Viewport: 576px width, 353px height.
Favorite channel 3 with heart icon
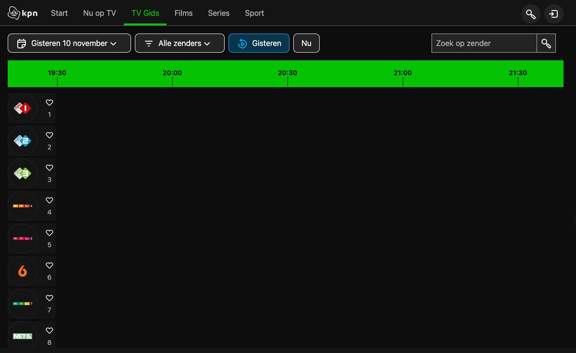49,168
